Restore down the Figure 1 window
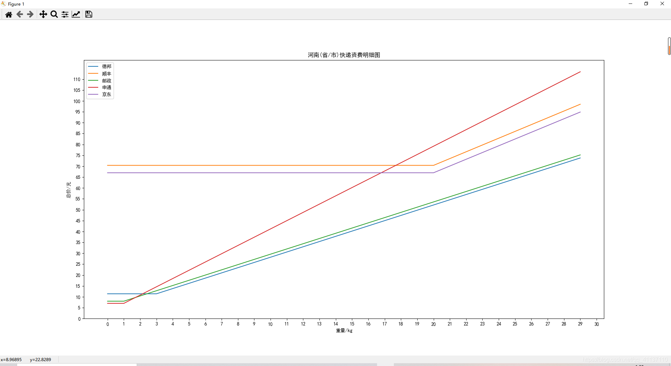 click(646, 4)
